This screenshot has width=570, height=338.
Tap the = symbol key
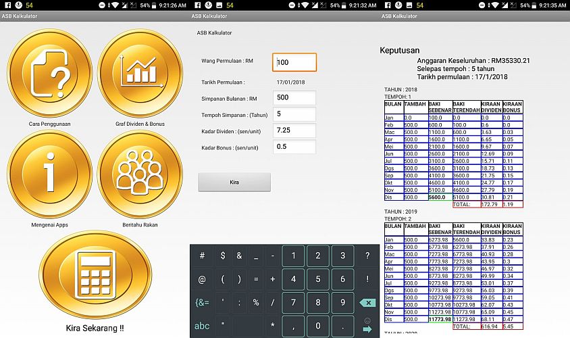tap(256, 279)
